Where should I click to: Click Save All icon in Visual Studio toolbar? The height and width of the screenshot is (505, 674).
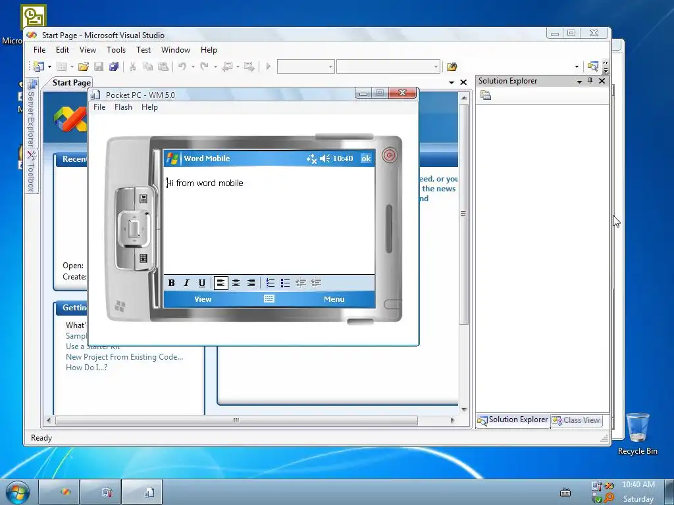point(114,66)
